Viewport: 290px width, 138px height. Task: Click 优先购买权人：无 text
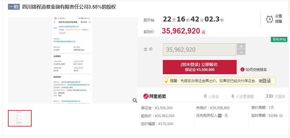212,116
